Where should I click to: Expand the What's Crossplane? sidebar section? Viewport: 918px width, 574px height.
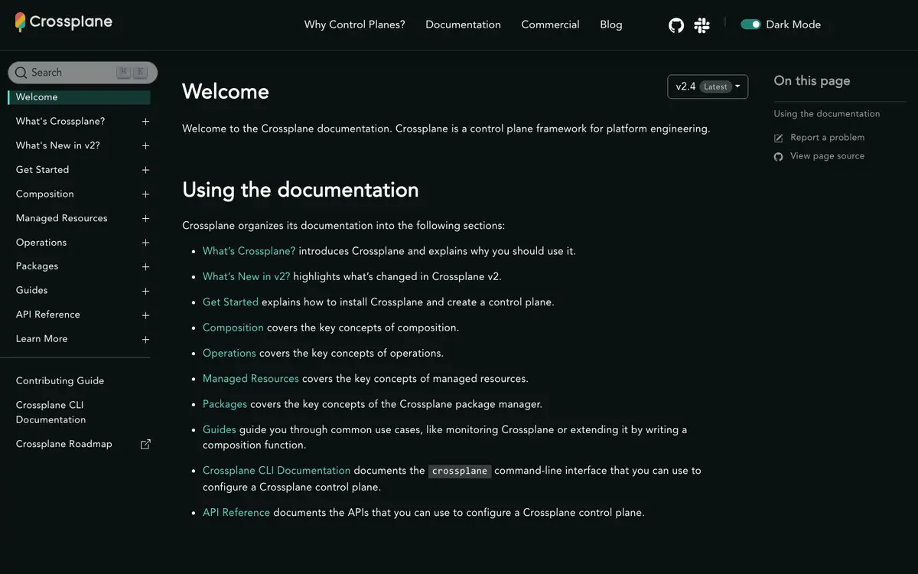point(145,122)
